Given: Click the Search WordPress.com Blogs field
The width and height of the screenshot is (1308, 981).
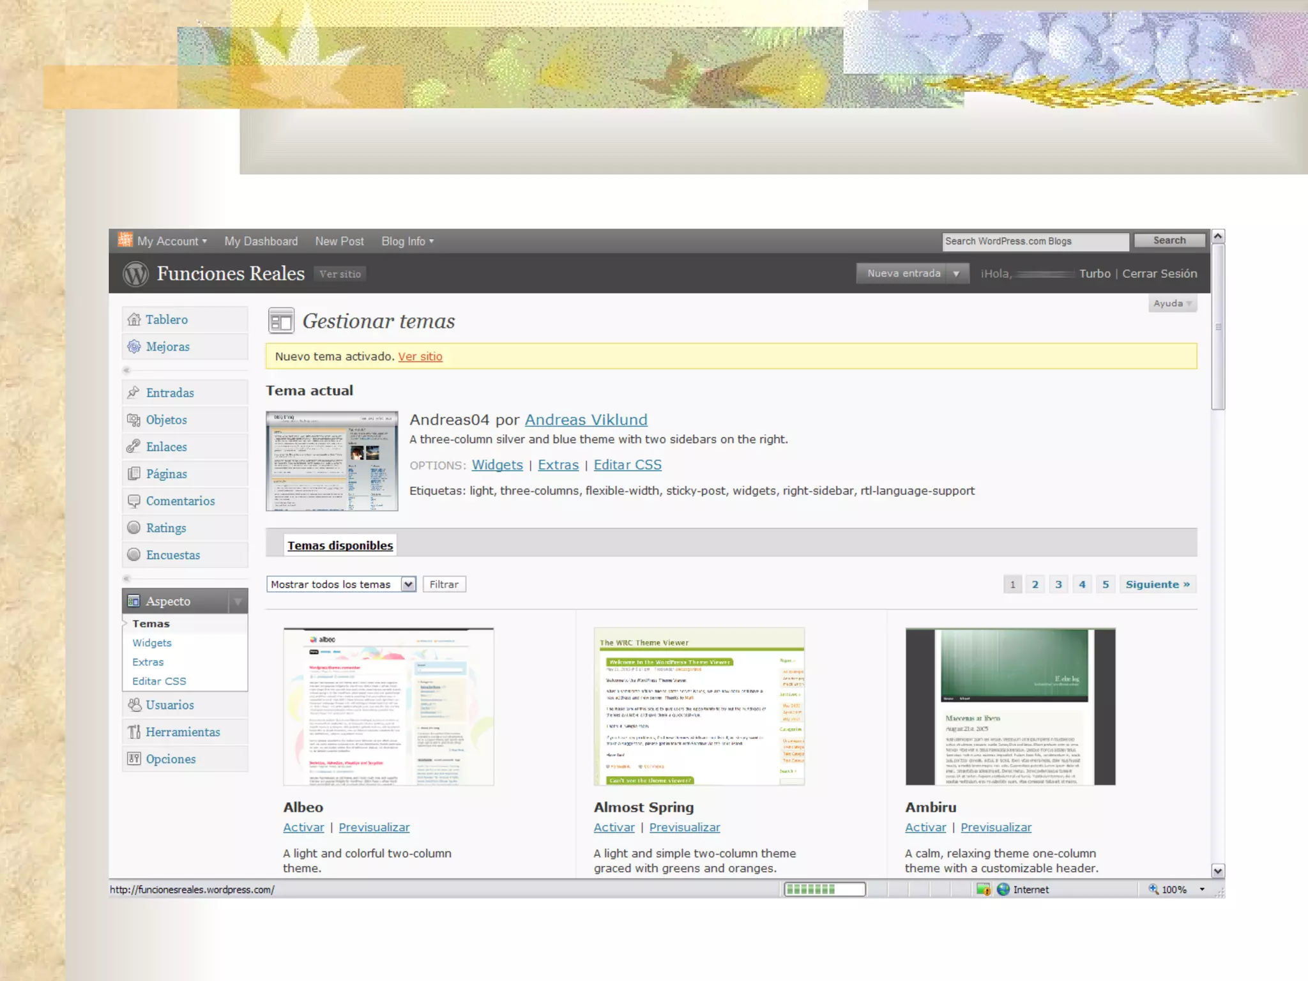Looking at the screenshot, I should pos(1035,241).
